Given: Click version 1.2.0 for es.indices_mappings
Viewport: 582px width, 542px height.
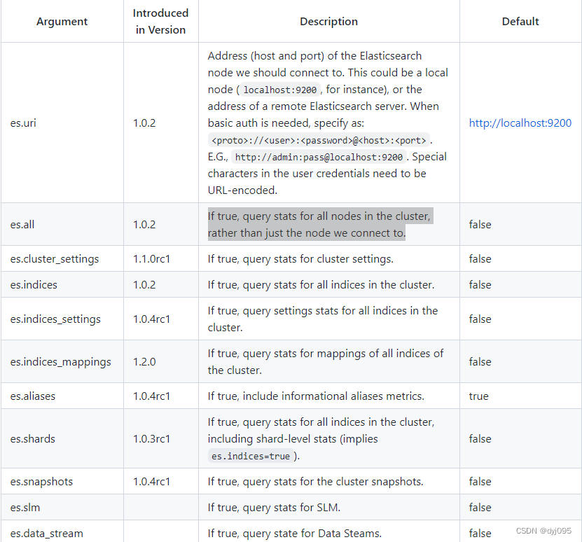Looking at the screenshot, I should [144, 361].
